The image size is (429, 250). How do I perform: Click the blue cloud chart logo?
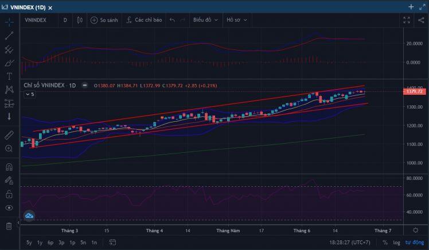29,216
